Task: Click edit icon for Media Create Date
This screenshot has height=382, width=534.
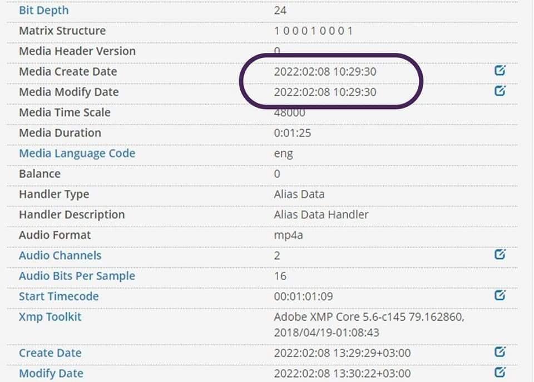Action: point(500,71)
